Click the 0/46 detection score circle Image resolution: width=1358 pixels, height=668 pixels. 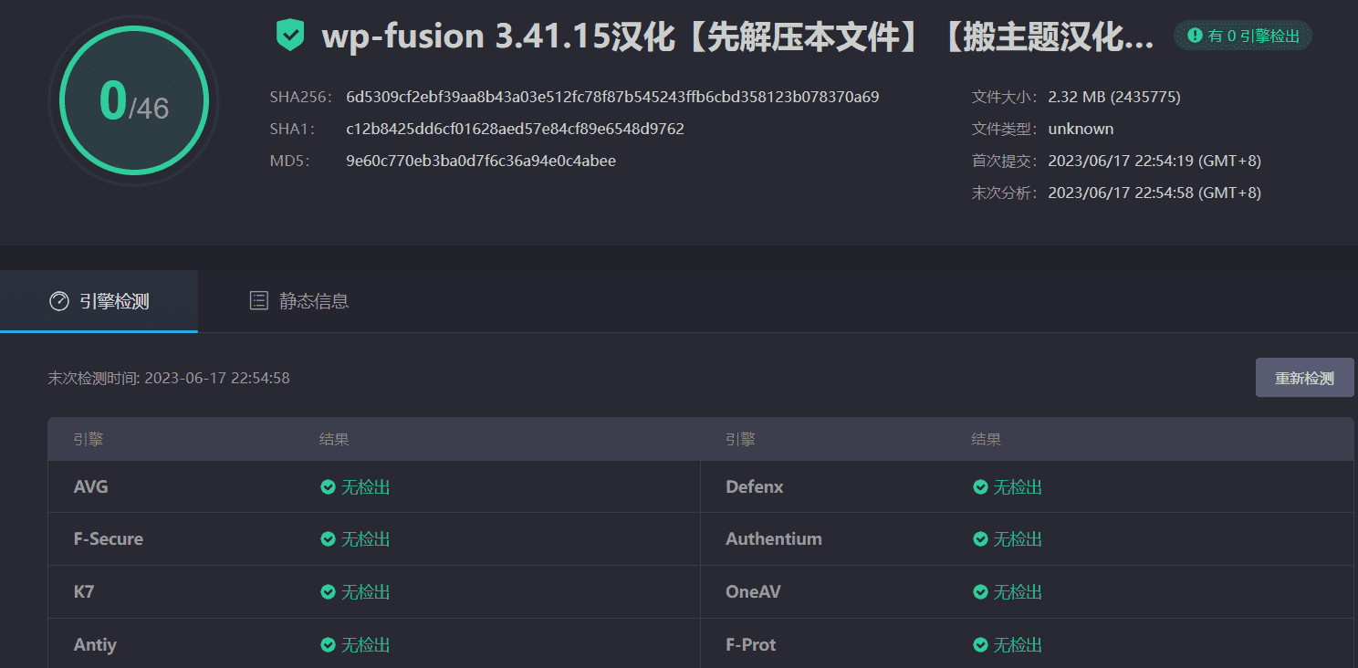click(134, 101)
